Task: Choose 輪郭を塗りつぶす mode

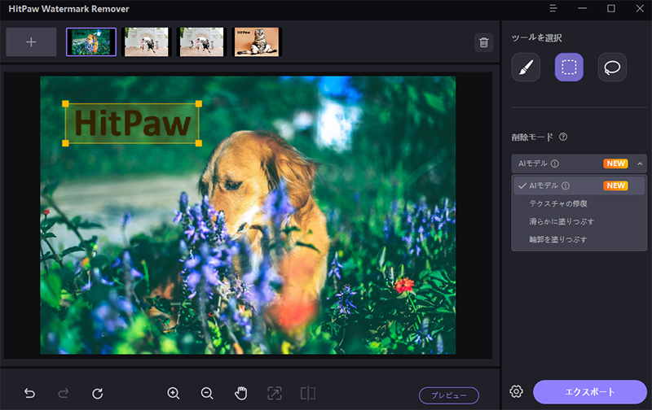Action: coord(558,239)
